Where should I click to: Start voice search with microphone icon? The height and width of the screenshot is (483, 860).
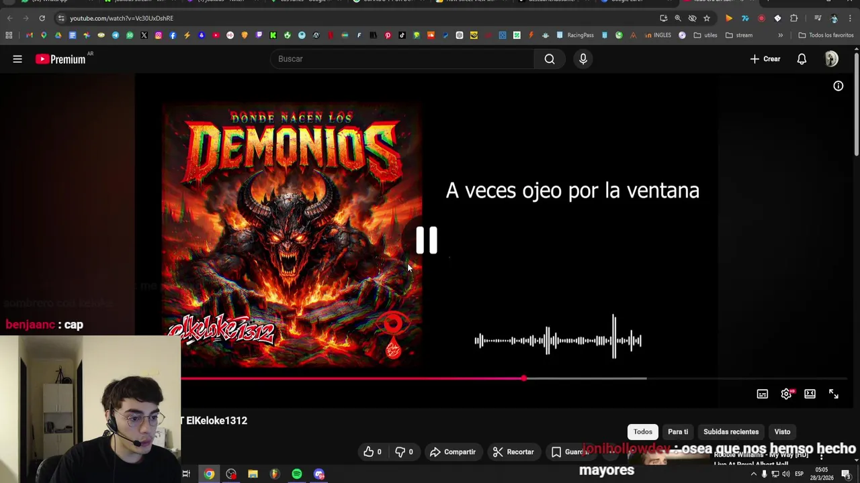pos(583,59)
